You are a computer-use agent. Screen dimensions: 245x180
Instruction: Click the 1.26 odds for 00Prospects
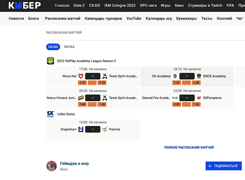[x=196, y=104]
